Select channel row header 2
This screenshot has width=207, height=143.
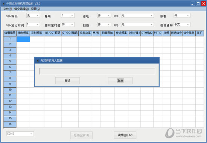10,45
